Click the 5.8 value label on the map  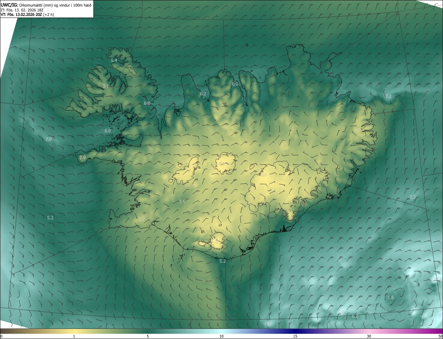point(390,297)
